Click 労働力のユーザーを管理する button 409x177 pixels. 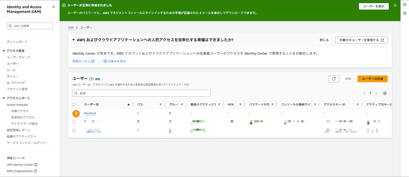(361, 40)
